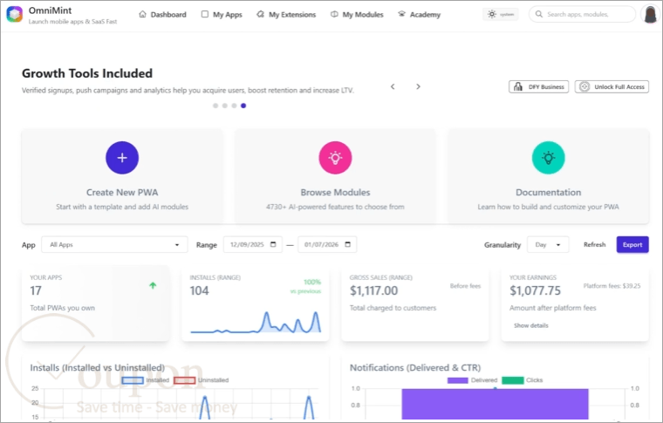Click the search magnifier icon
The width and height of the screenshot is (663, 423).
click(x=539, y=14)
